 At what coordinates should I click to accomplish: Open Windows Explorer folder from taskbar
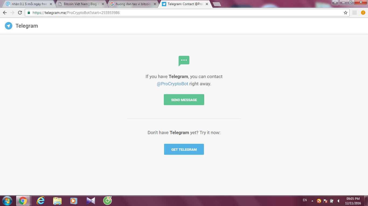tap(57, 201)
